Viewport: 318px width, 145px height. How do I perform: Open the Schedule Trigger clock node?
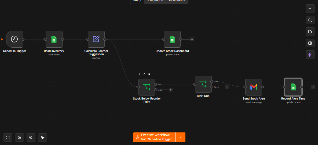point(14,39)
